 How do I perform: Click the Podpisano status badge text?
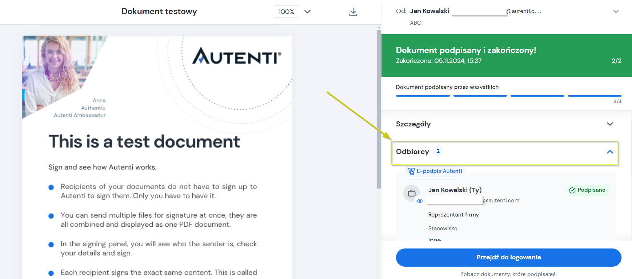coord(591,190)
